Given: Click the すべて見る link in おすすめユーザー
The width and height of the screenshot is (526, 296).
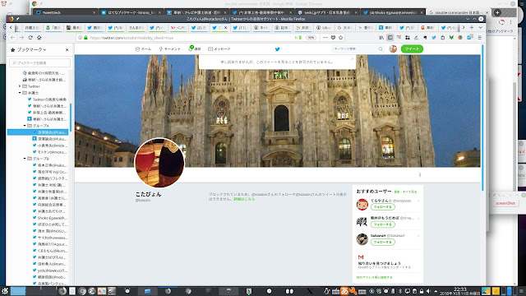Looking at the screenshot, I should pyautogui.click(x=409, y=192).
